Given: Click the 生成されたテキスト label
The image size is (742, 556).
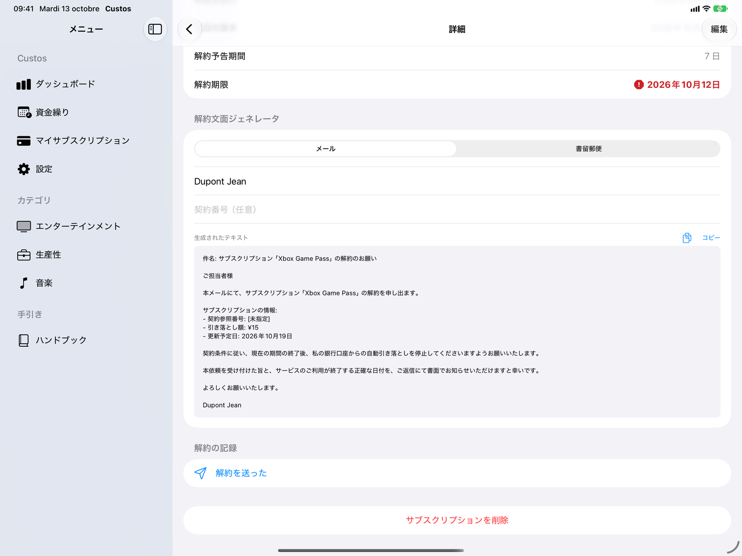Looking at the screenshot, I should [221, 238].
